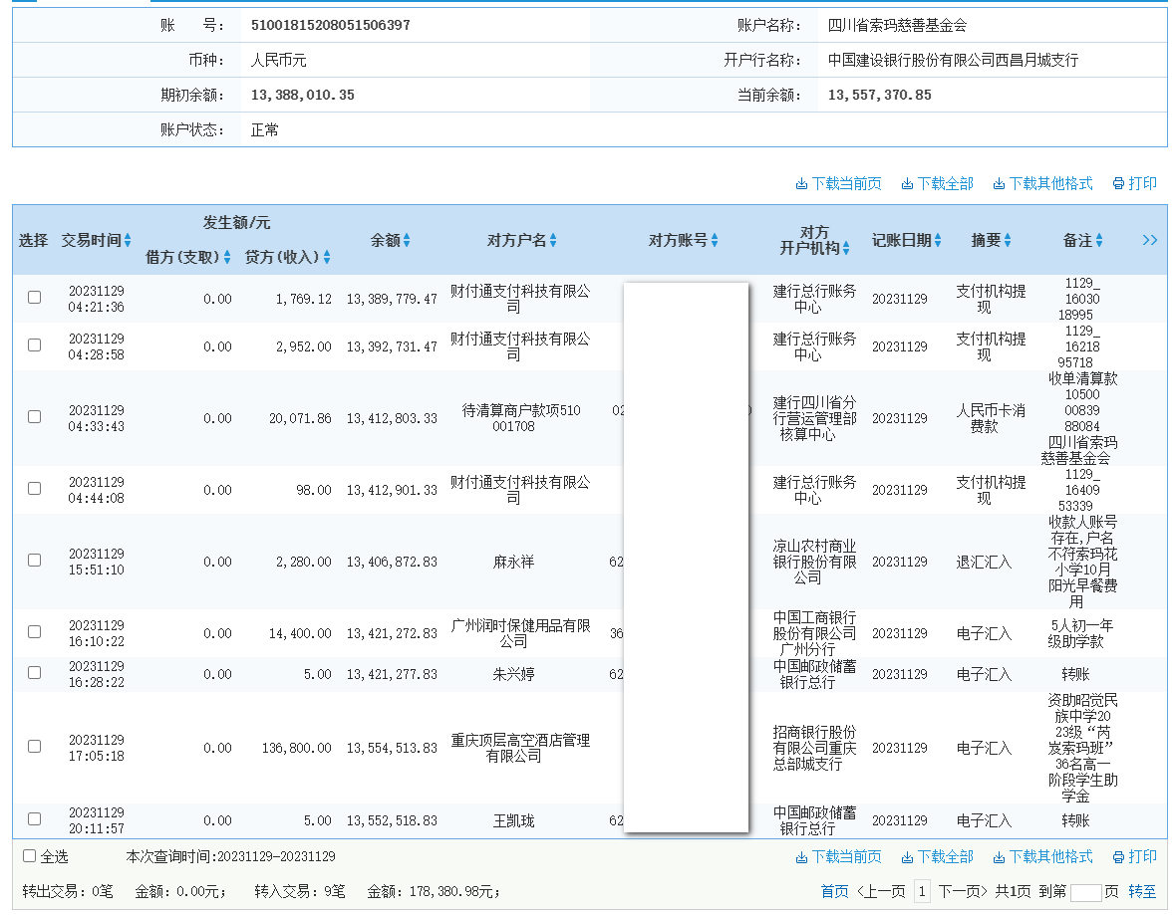Sort posting date (记账日期) arrows
Image resolution: width=1175 pixels, height=915 pixels.
tap(938, 240)
